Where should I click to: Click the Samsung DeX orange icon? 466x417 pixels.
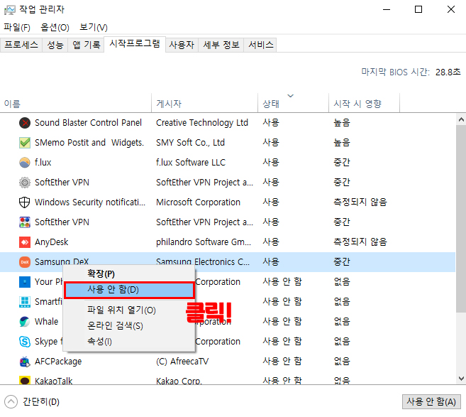point(25,262)
